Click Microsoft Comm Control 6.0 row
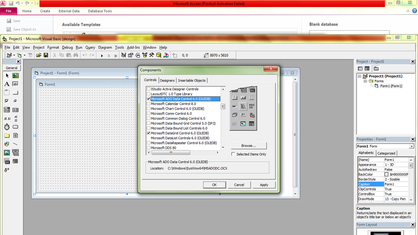Image resolution: width=418 pixels, height=235 pixels. click(x=183, y=114)
